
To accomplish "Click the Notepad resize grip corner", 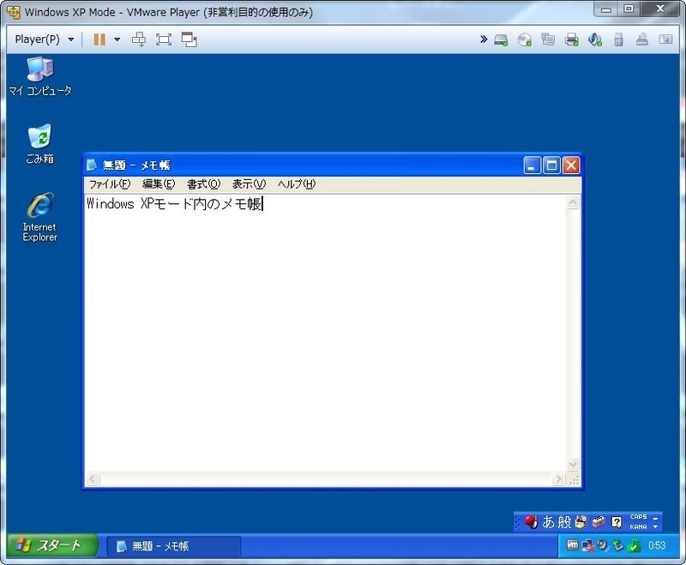I will tap(574, 479).
